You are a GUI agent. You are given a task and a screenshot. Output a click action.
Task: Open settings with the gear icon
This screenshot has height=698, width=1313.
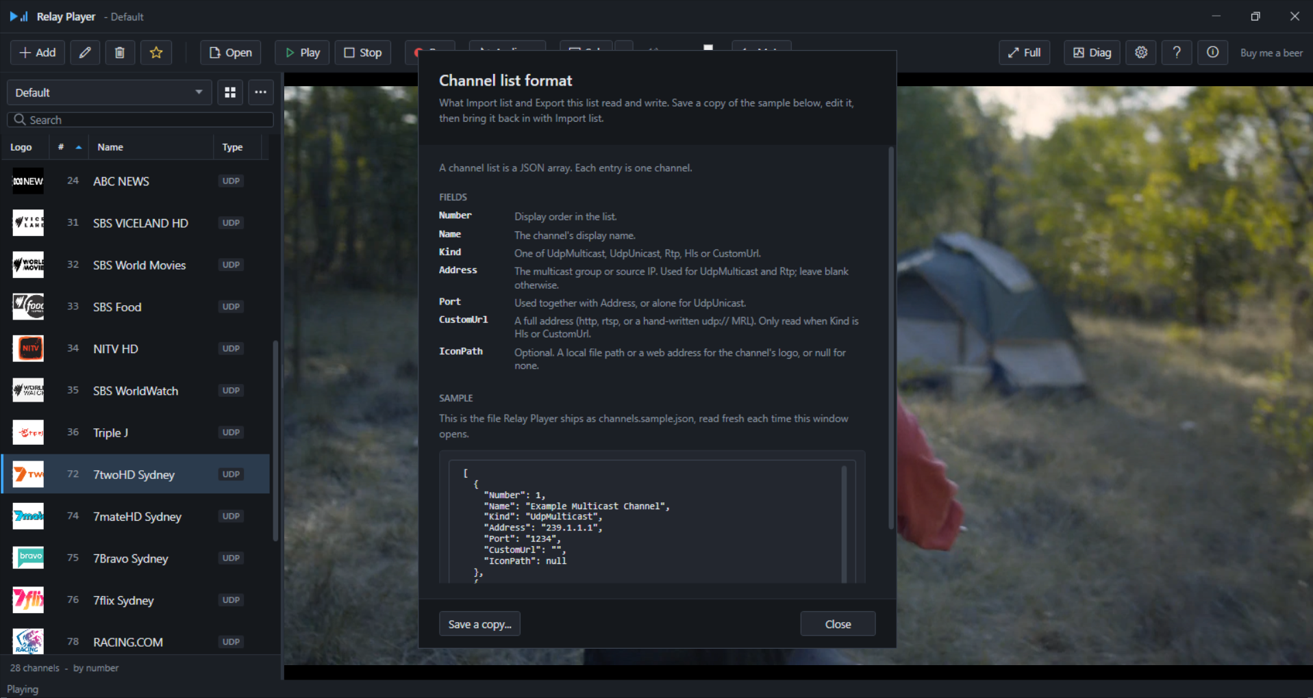(1141, 53)
